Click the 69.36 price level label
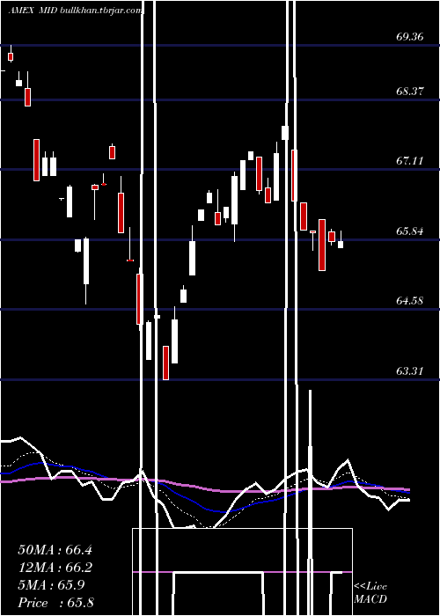This screenshot has height=616, width=440. (x=410, y=37)
